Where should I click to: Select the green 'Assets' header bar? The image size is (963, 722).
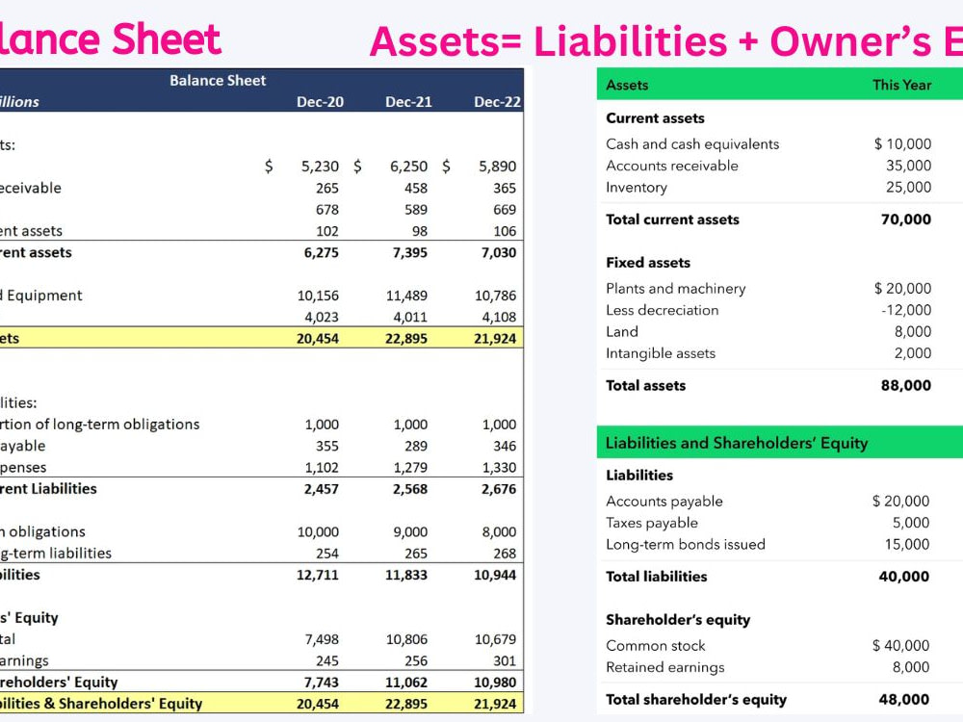point(627,84)
